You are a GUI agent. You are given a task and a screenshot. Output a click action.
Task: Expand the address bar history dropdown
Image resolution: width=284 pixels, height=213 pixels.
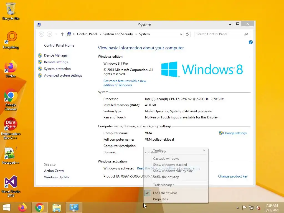(181, 34)
